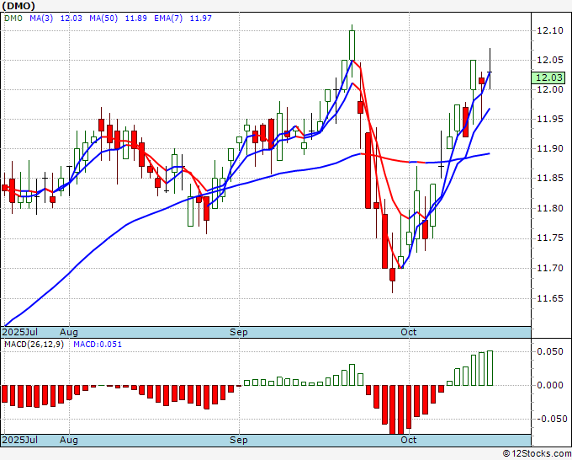Screen dimensions: 572x460
Task: Click Oct on the price chart timeline
Action: point(408,332)
